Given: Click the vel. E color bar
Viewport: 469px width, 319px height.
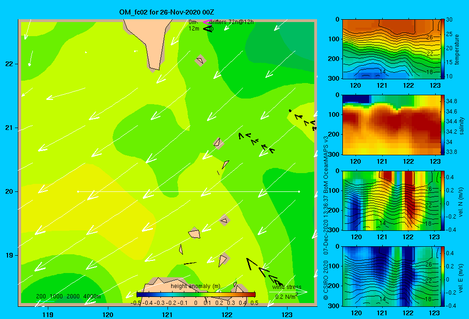Looking at the screenshot, I should (442, 276).
